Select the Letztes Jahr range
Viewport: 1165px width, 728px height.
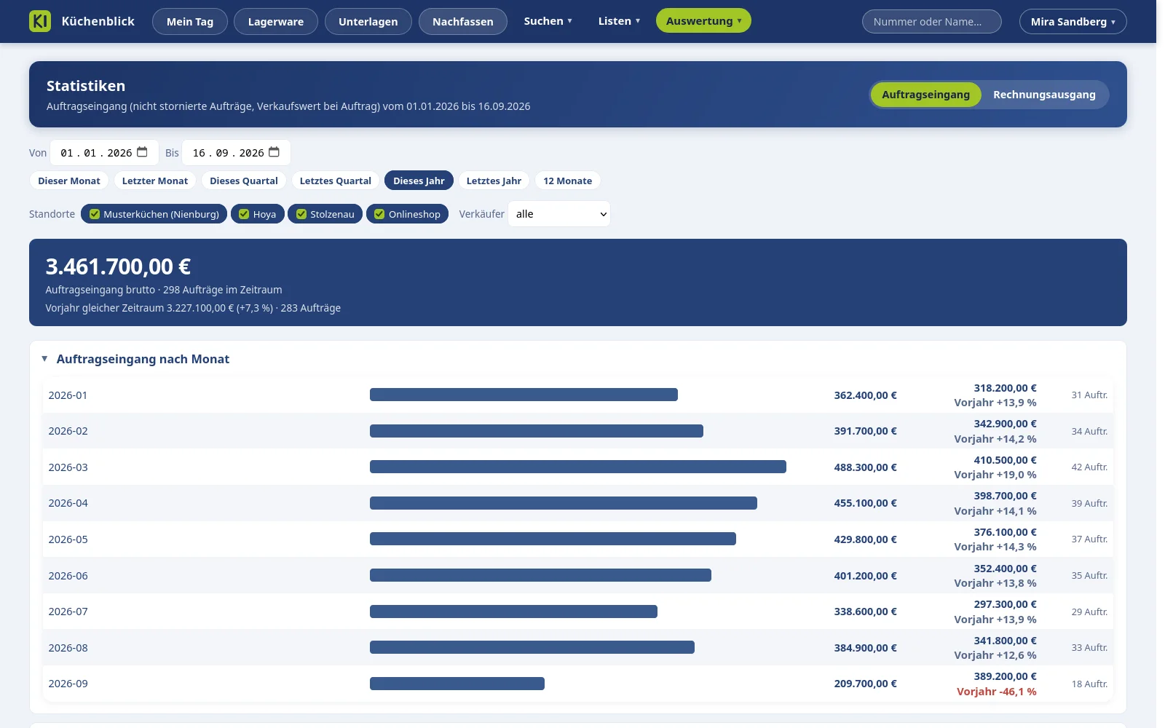[494, 181]
